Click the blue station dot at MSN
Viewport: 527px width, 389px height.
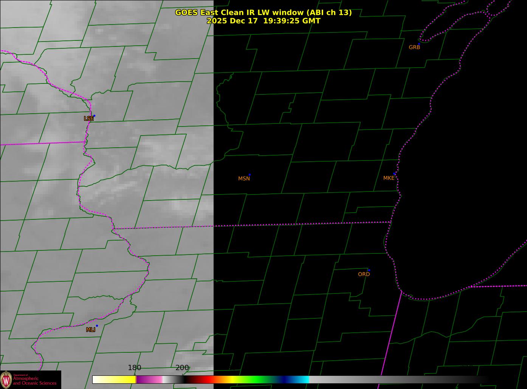[250, 175]
